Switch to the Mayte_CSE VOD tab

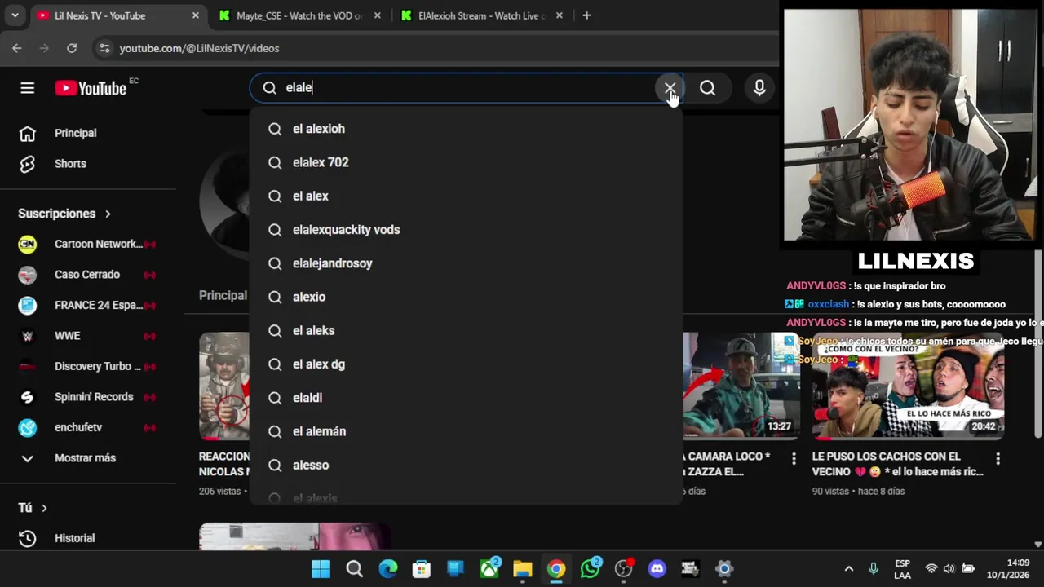tap(299, 15)
